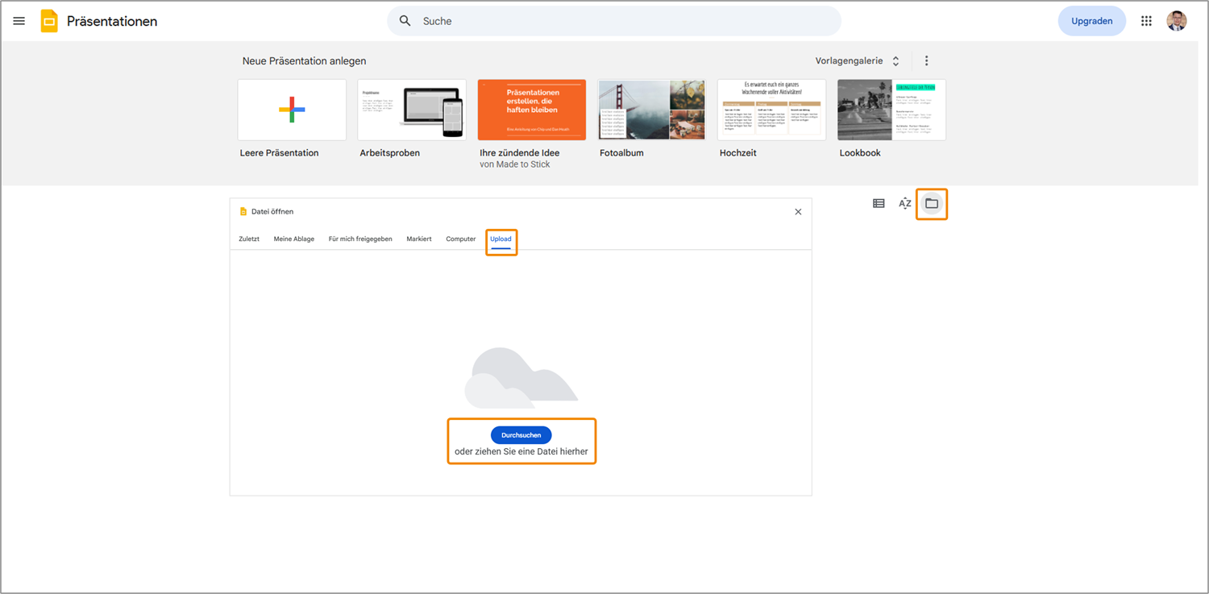Create a Leere Präsentation
1209x594 pixels.
pos(292,110)
